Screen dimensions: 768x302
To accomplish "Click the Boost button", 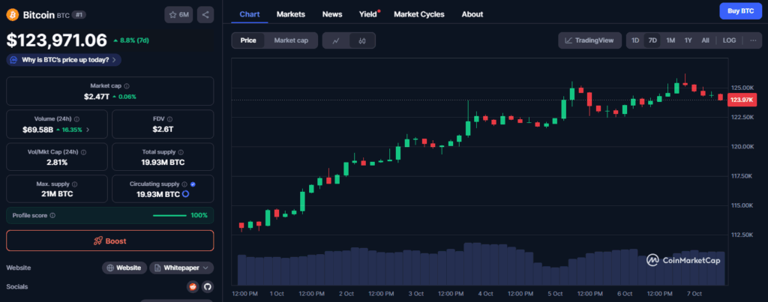I will click(x=110, y=241).
